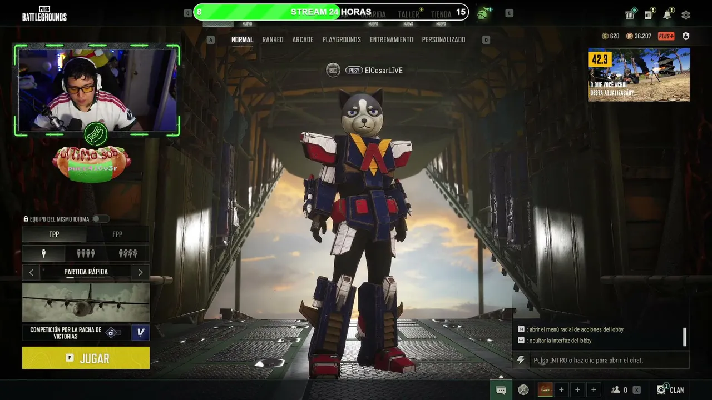Click the PUBG Battlegrounds logo
712x400 pixels.
coord(44,13)
